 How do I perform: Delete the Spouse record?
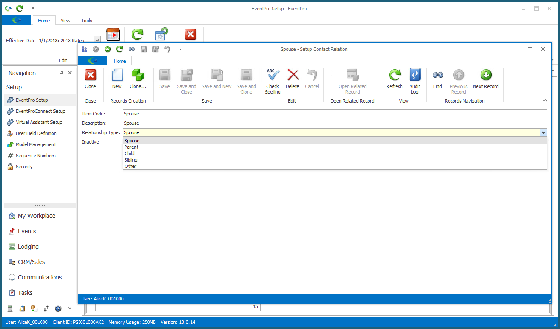(293, 79)
